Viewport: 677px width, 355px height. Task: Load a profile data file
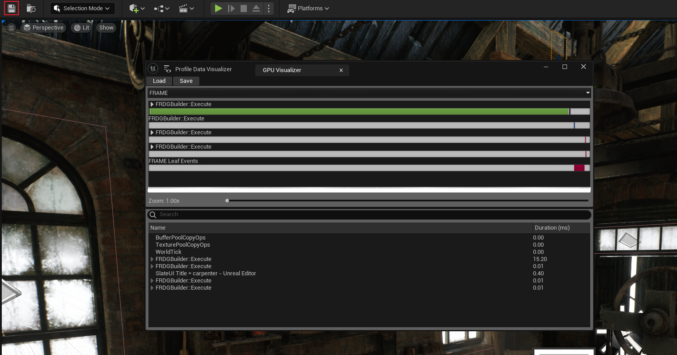tap(159, 81)
